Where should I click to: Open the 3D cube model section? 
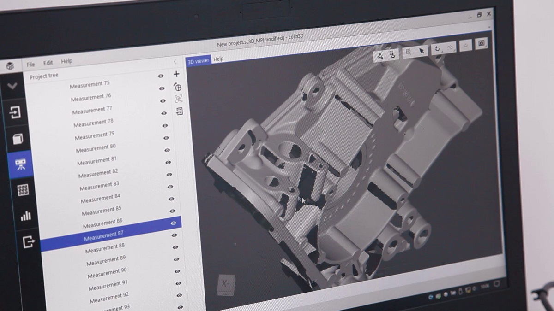pyautogui.click(x=18, y=139)
